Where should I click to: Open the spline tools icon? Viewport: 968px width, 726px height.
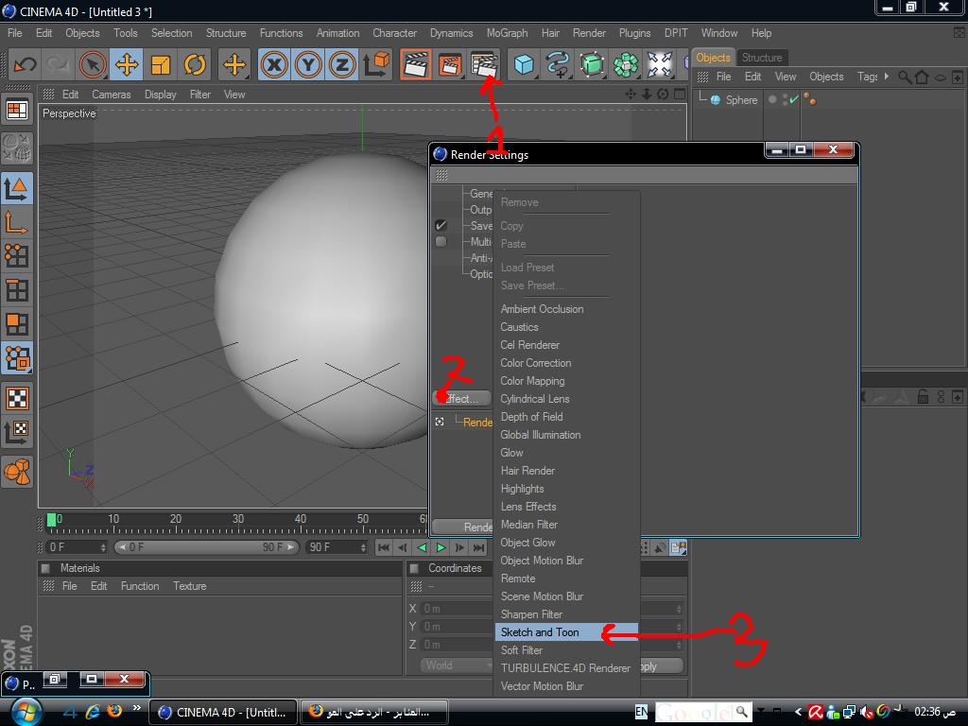558,64
